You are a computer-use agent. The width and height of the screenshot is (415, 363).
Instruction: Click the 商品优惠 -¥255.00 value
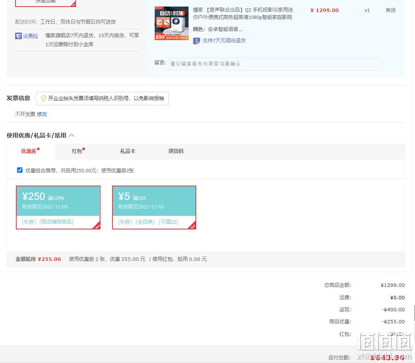point(393,322)
